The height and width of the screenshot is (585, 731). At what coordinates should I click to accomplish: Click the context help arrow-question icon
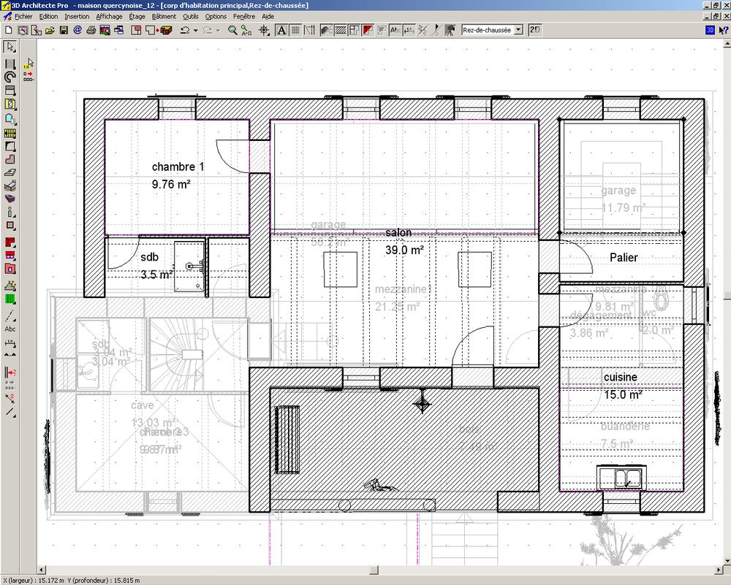(722, 30)
